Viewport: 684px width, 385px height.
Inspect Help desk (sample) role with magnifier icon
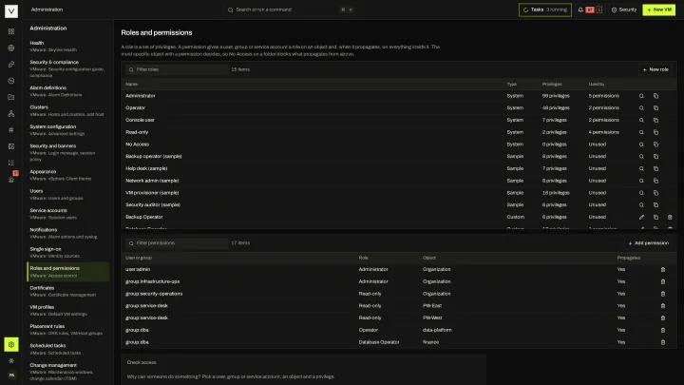coord(641,168)
